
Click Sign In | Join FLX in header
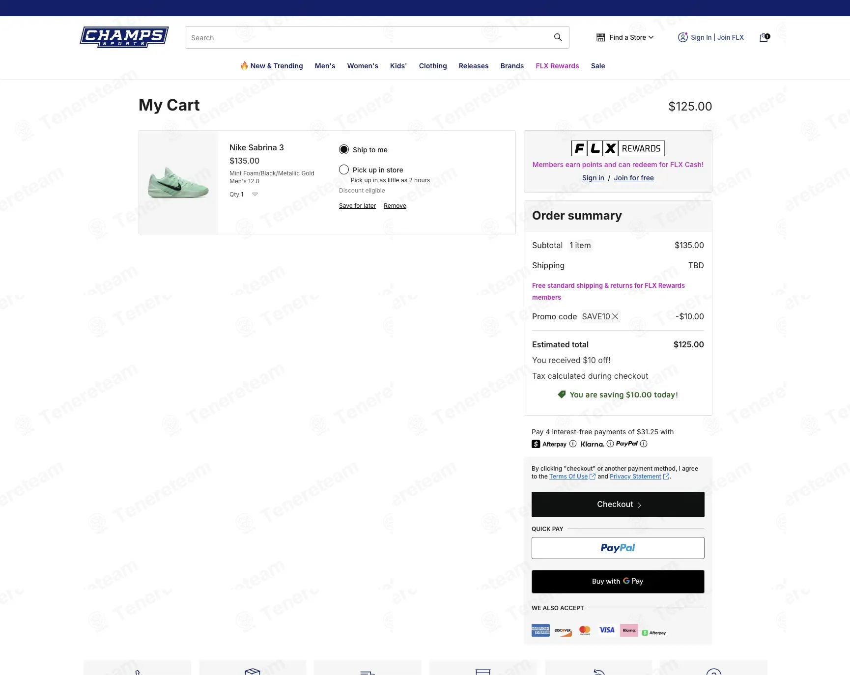click(717, 37)
